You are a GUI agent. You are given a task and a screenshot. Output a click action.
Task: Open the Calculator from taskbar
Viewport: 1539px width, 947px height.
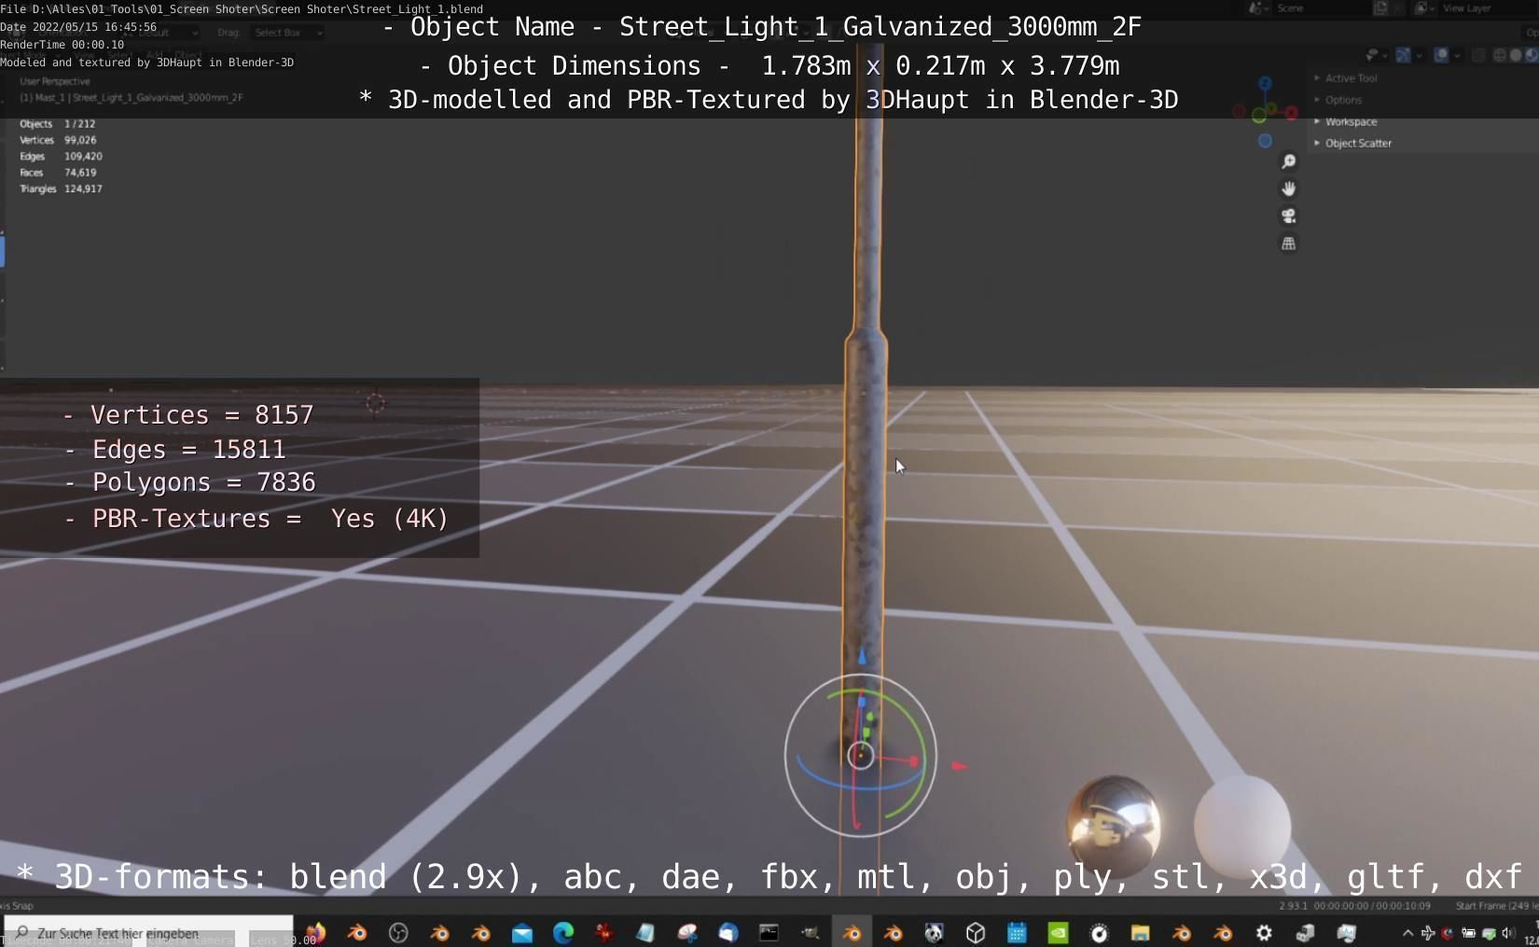pyautogui.click(x=1017, y=933)
